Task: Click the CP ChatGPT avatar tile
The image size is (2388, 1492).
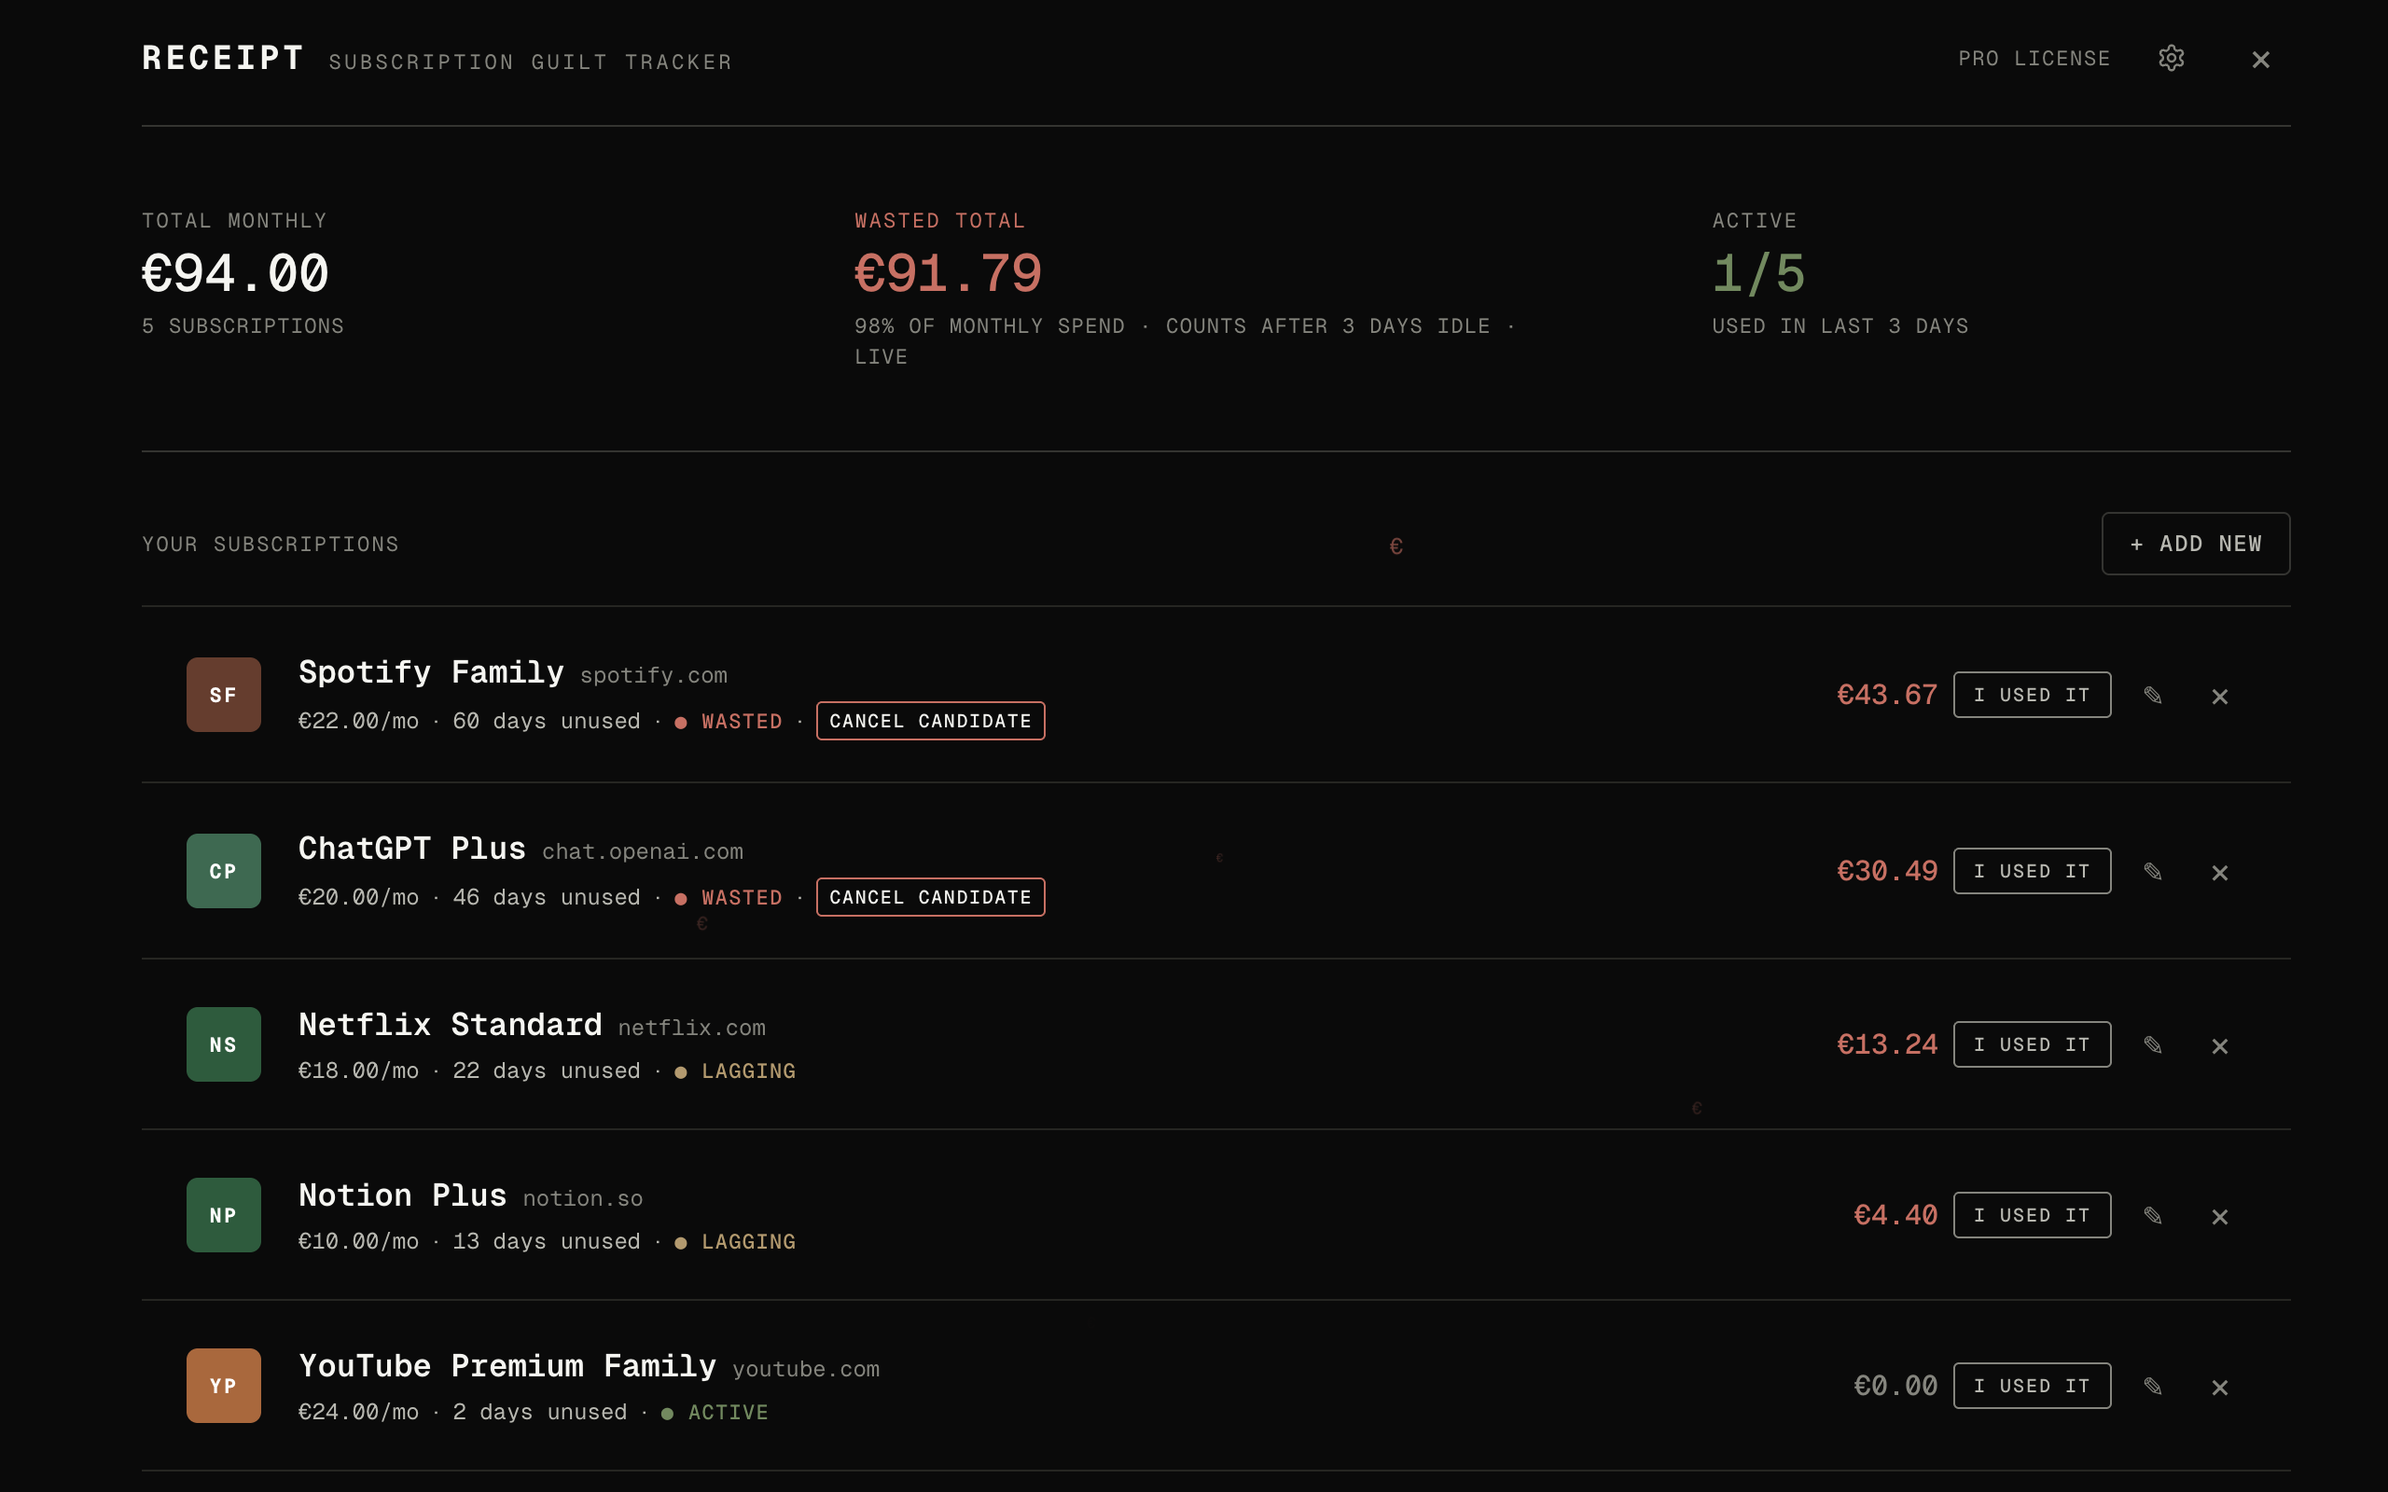Action: click(224, 871)
